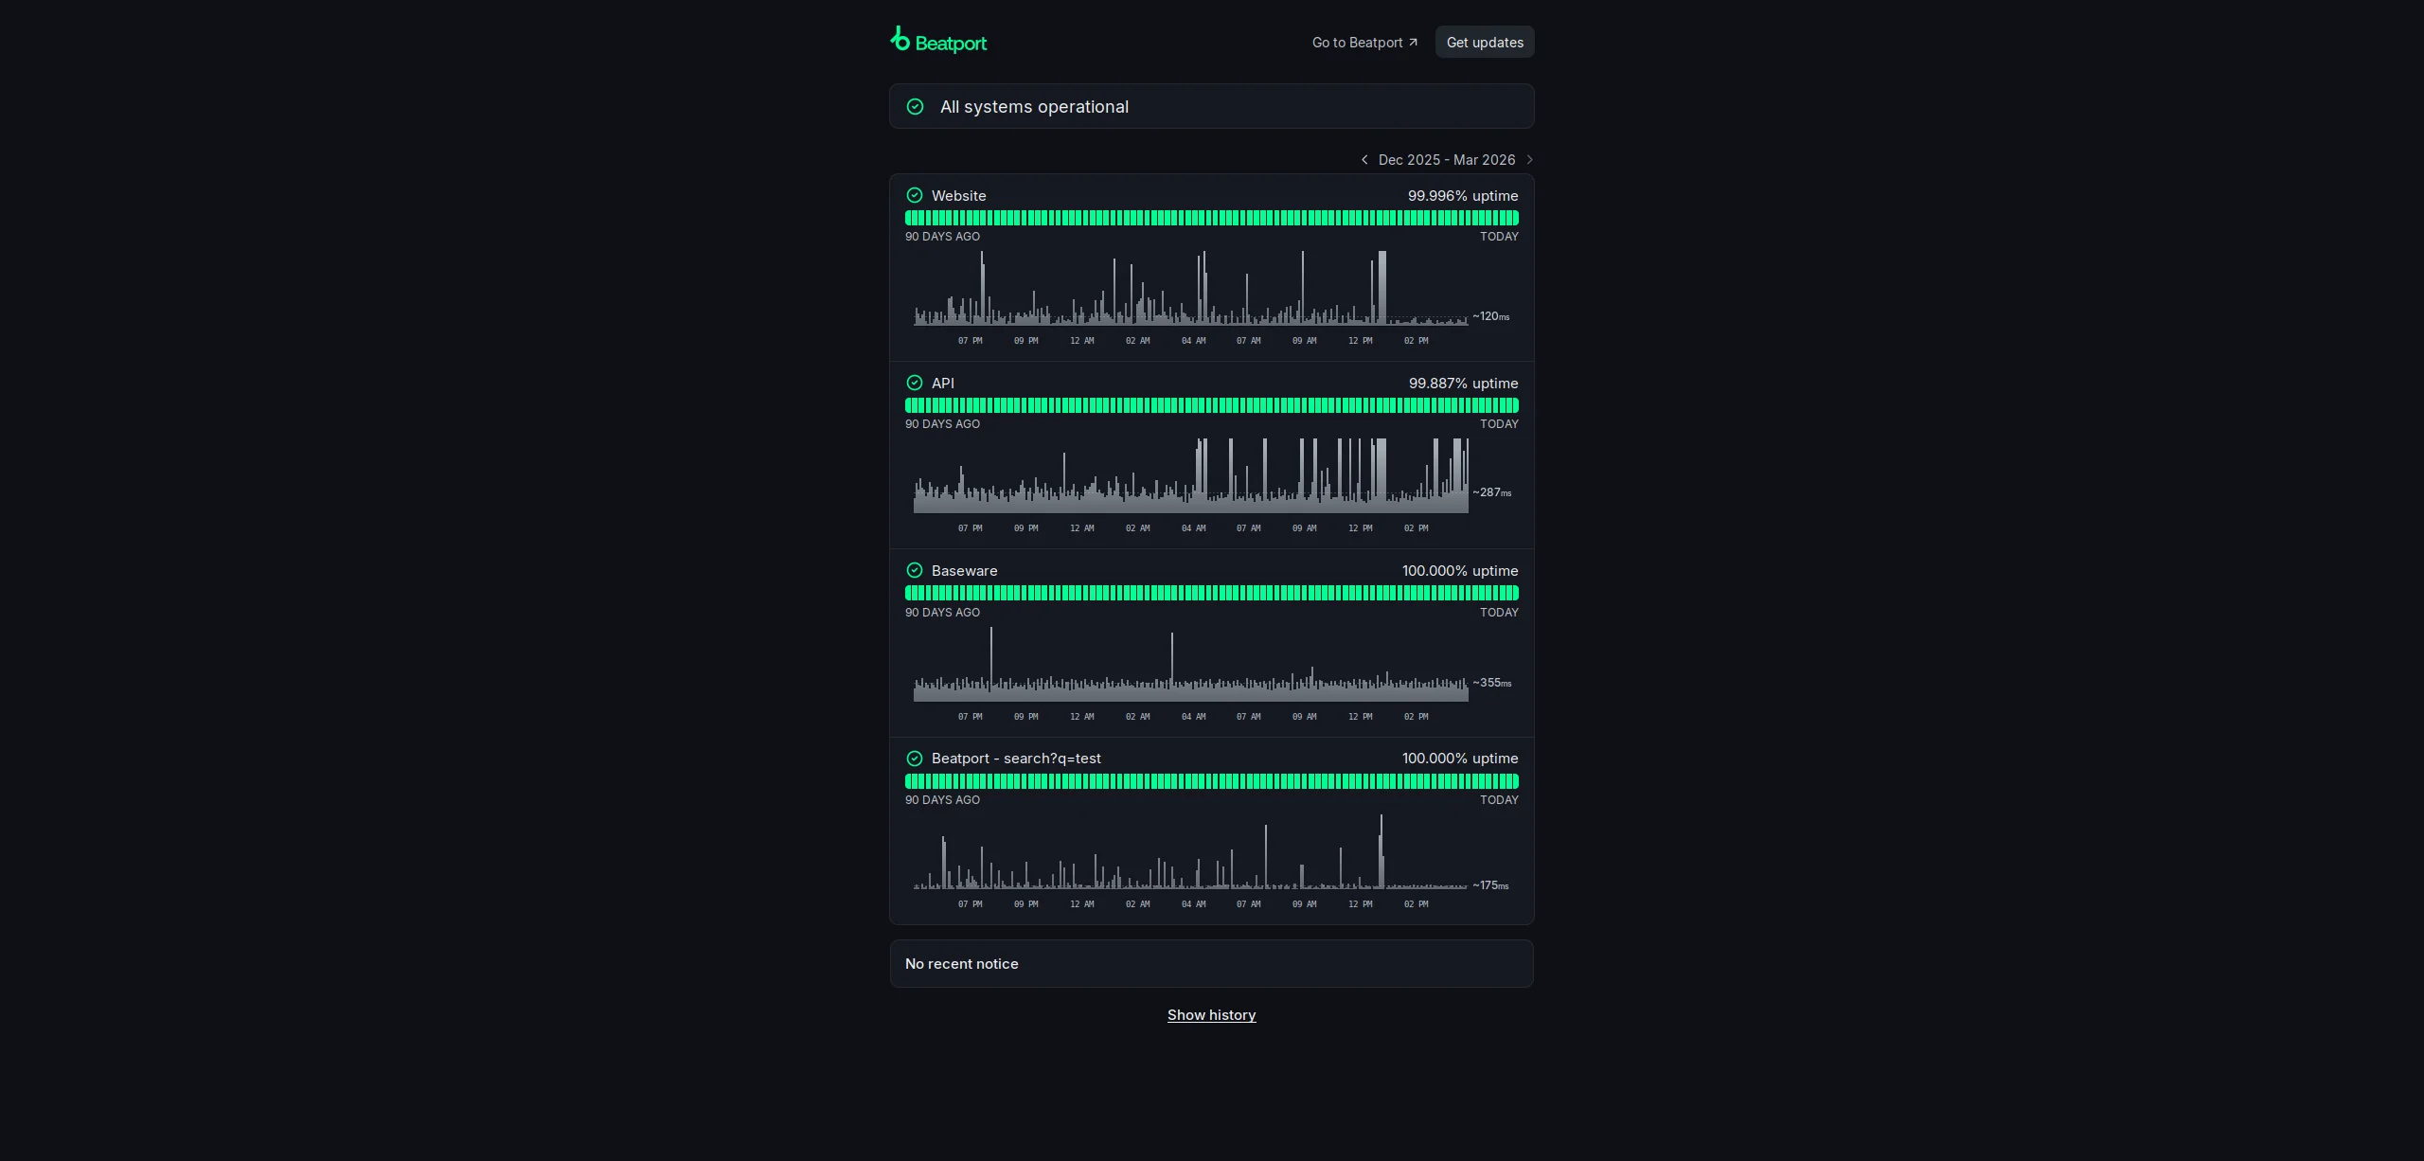Click the search?q=test status check icon

point(914,759)
